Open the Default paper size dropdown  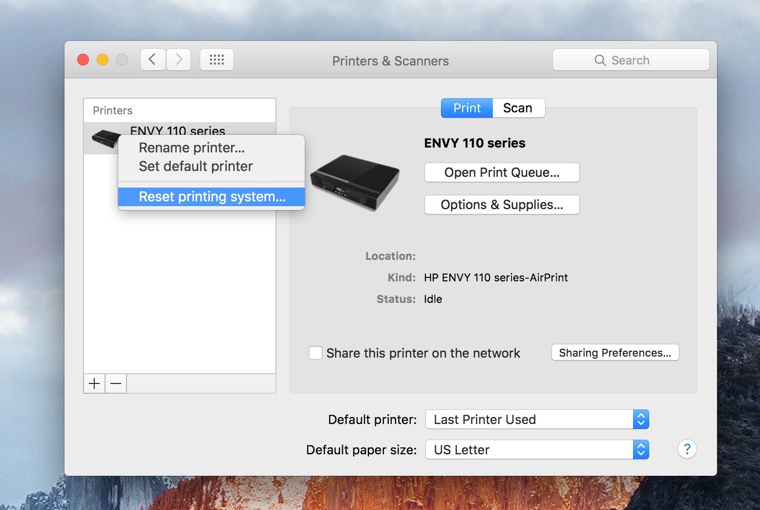tap(537, 449)
